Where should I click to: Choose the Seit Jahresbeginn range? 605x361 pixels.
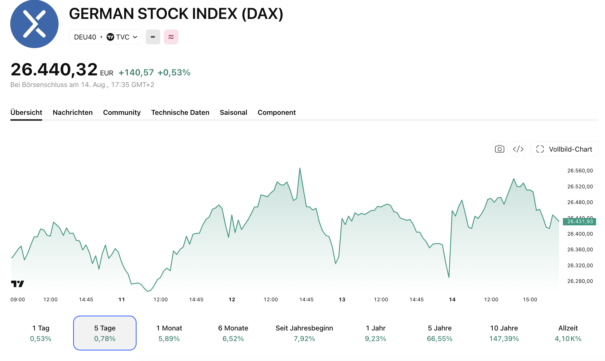304,333
